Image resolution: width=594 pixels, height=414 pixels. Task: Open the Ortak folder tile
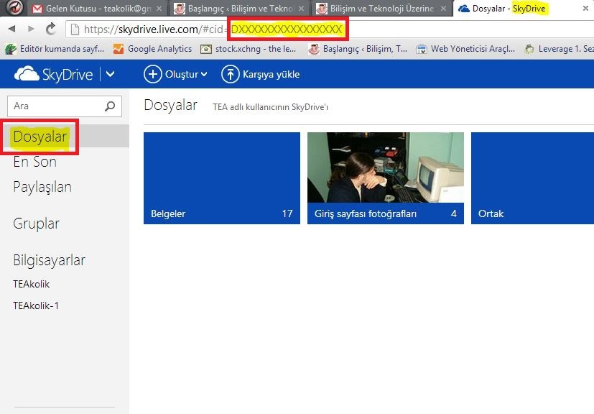[x=532, y=178]
